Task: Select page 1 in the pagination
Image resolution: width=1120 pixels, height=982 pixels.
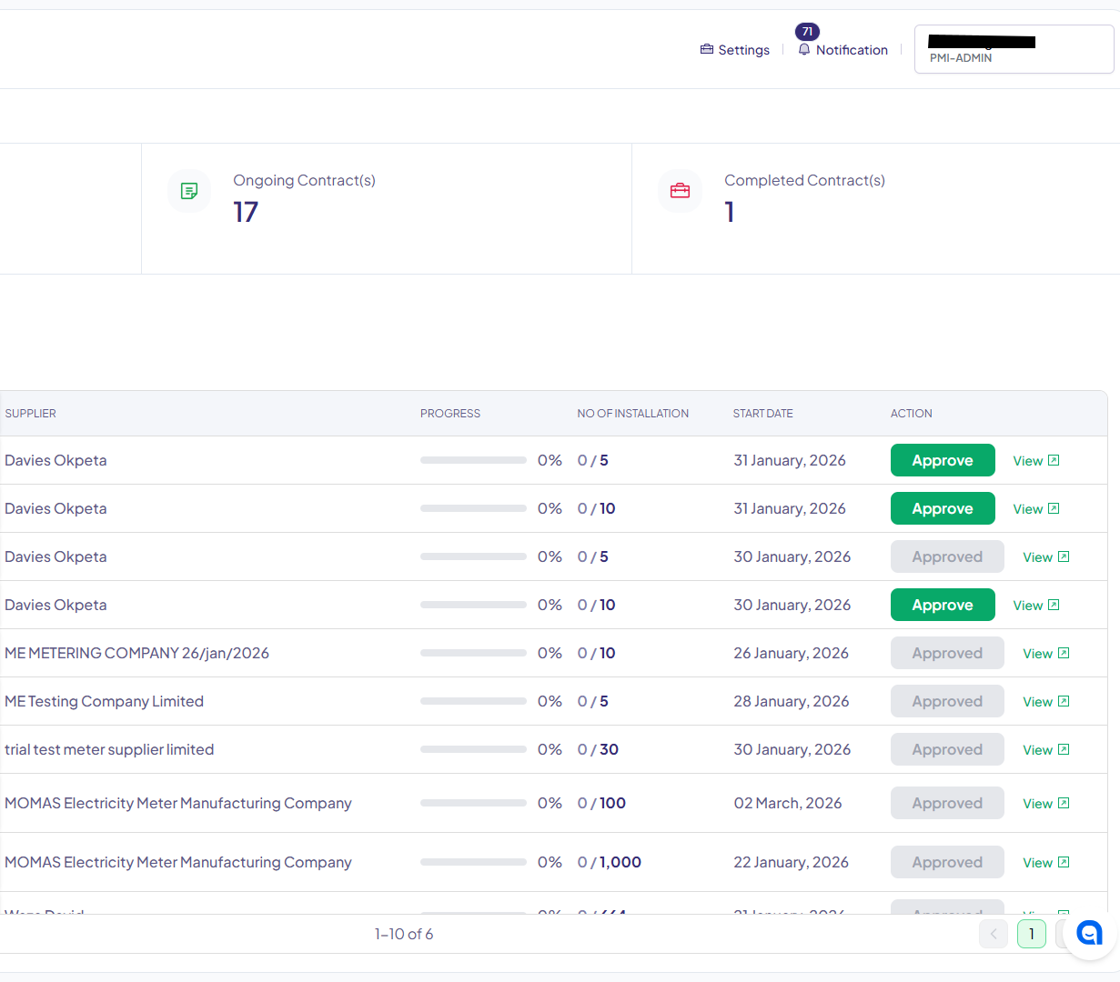Action: click(x=1031, y=934)
